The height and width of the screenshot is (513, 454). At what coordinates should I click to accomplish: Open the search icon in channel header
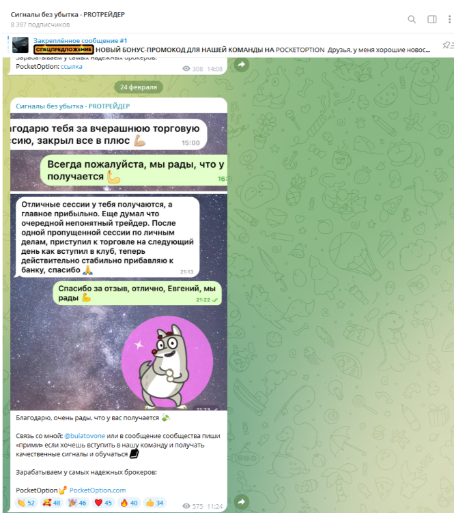[x=412, y=19]
